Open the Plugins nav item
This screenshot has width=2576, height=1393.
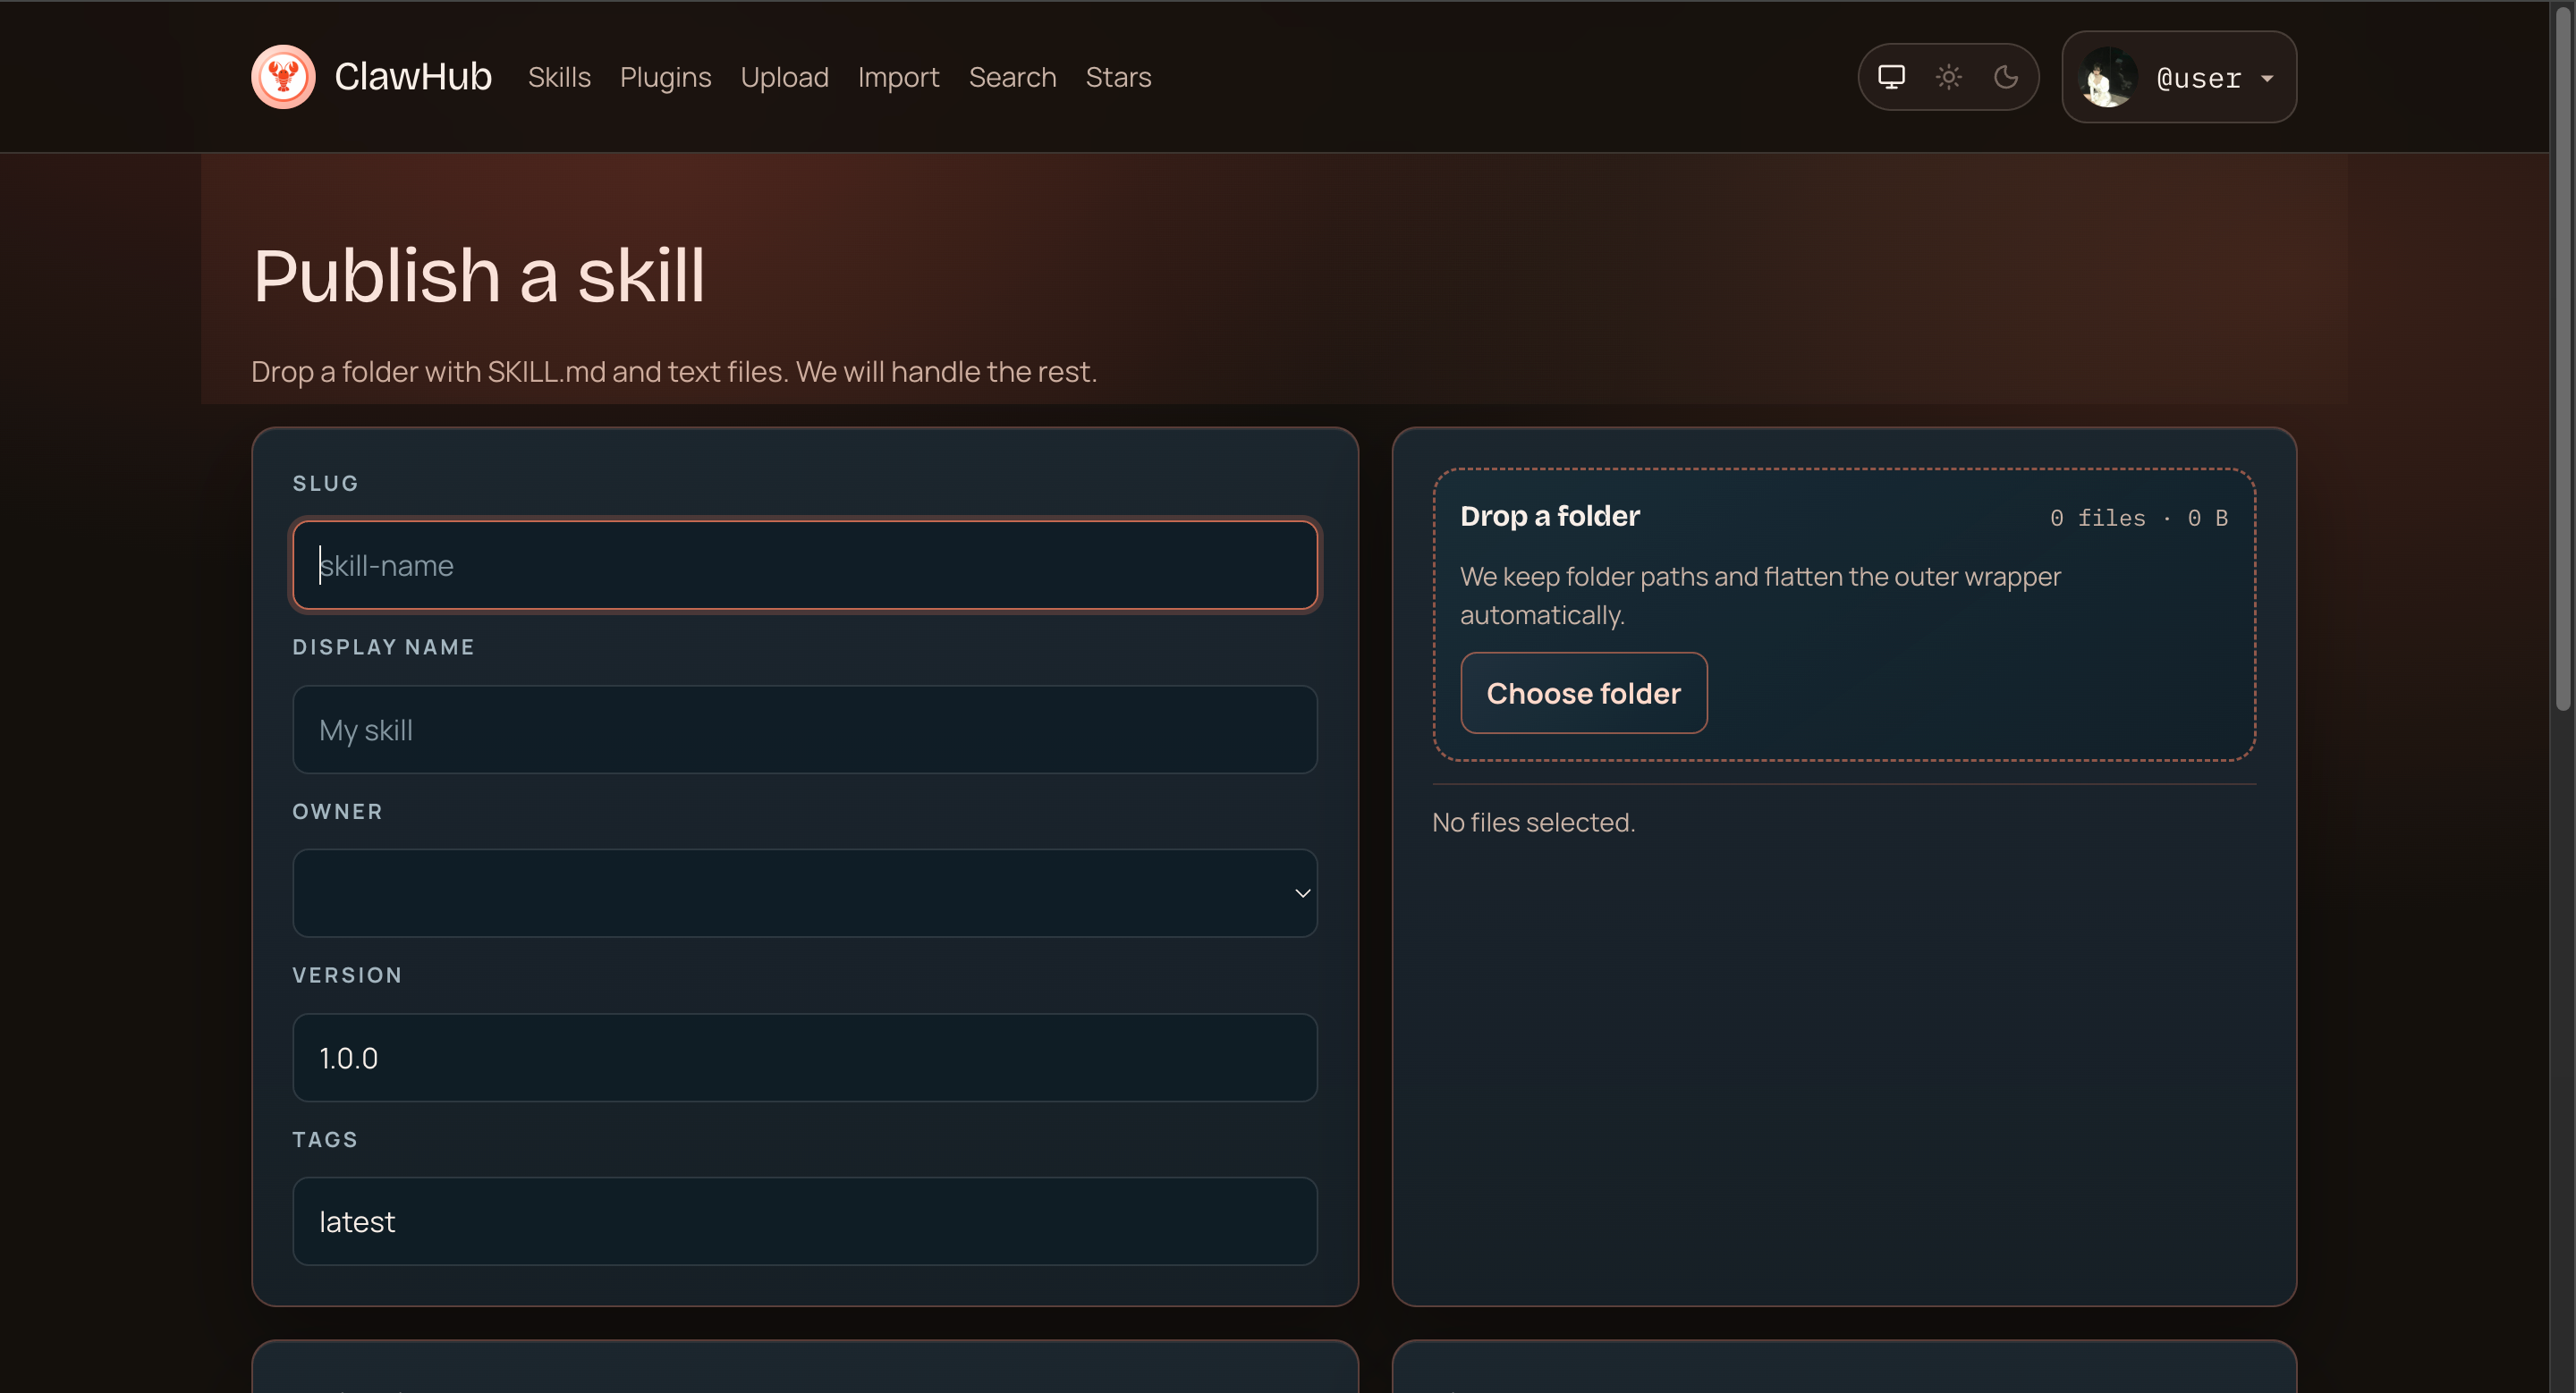point(665,77)
